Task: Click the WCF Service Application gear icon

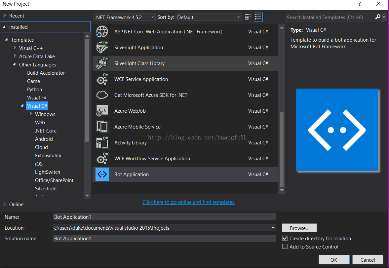Action: pos(102,79)
